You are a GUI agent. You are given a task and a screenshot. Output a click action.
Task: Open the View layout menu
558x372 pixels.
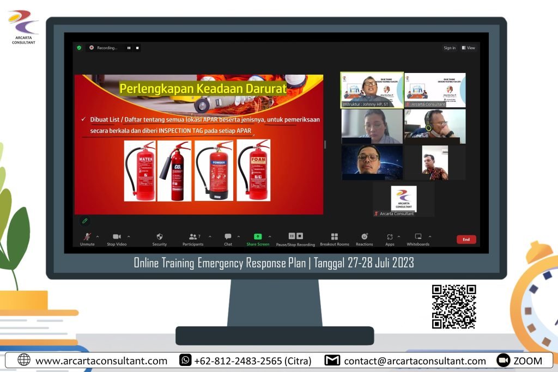point(468,48)
